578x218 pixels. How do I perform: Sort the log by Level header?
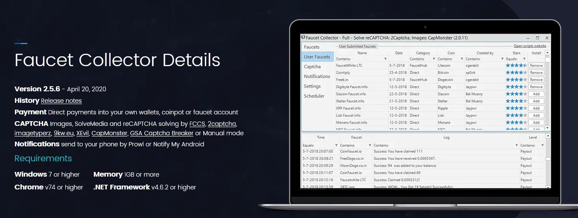533,137
